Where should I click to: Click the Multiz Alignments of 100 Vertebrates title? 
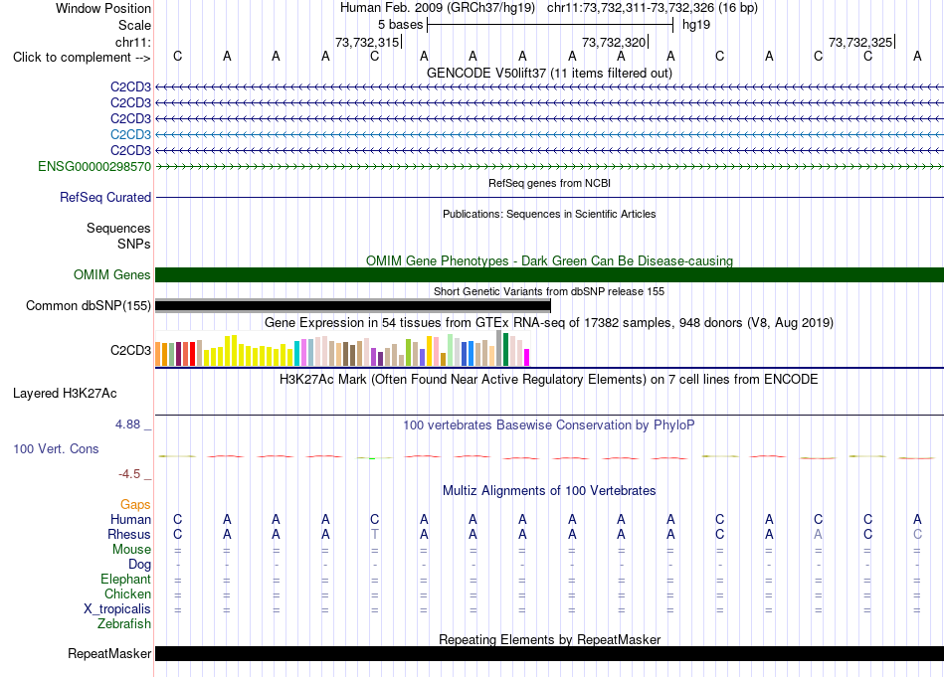coord(549,490)
